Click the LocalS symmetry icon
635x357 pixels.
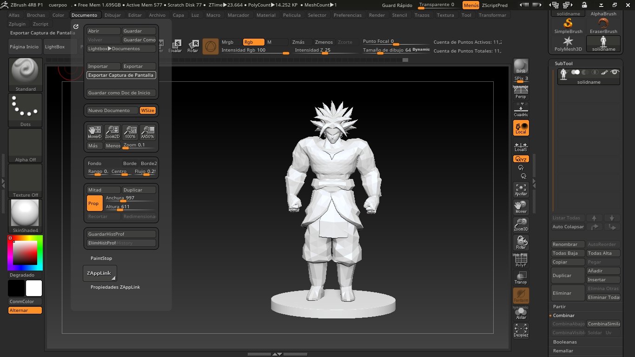pyautogui.click(x=521, y=146)
